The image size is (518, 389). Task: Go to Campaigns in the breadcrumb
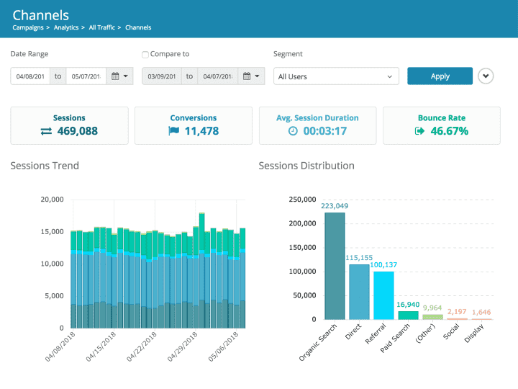pyautogui.click(x=28, y=27)
